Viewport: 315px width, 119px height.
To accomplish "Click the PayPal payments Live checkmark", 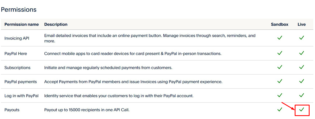I will (x=301, y=81).
